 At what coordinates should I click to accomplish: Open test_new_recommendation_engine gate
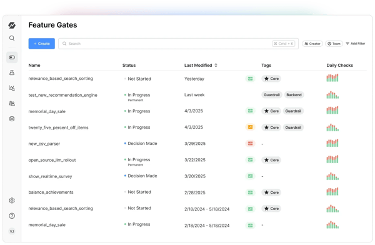62,95
